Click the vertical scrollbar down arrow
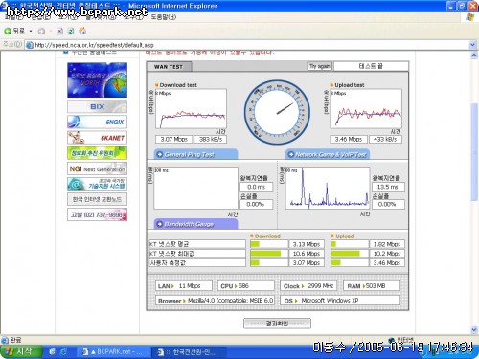 (x=474, y=330)
